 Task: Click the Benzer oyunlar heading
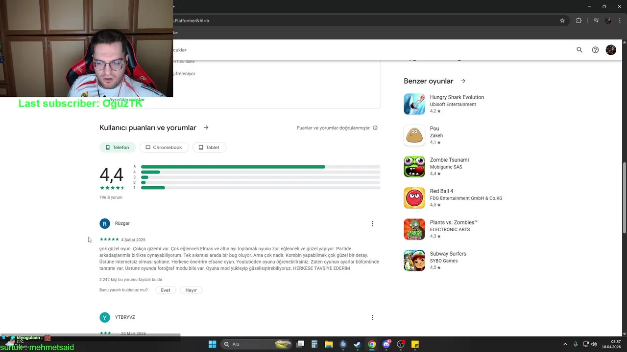429,81
